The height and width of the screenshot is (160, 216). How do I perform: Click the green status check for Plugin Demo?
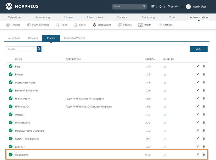(11, 155)
